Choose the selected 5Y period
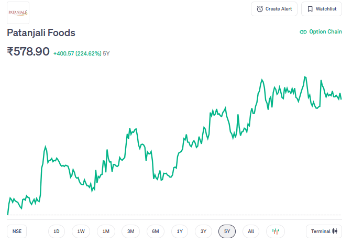The width and height of the screenshot is (352, 244). (x=227, y=231)
